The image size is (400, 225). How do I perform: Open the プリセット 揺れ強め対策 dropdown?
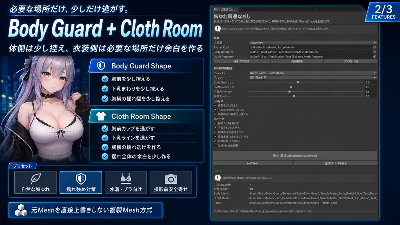click(x=313, y=78)
